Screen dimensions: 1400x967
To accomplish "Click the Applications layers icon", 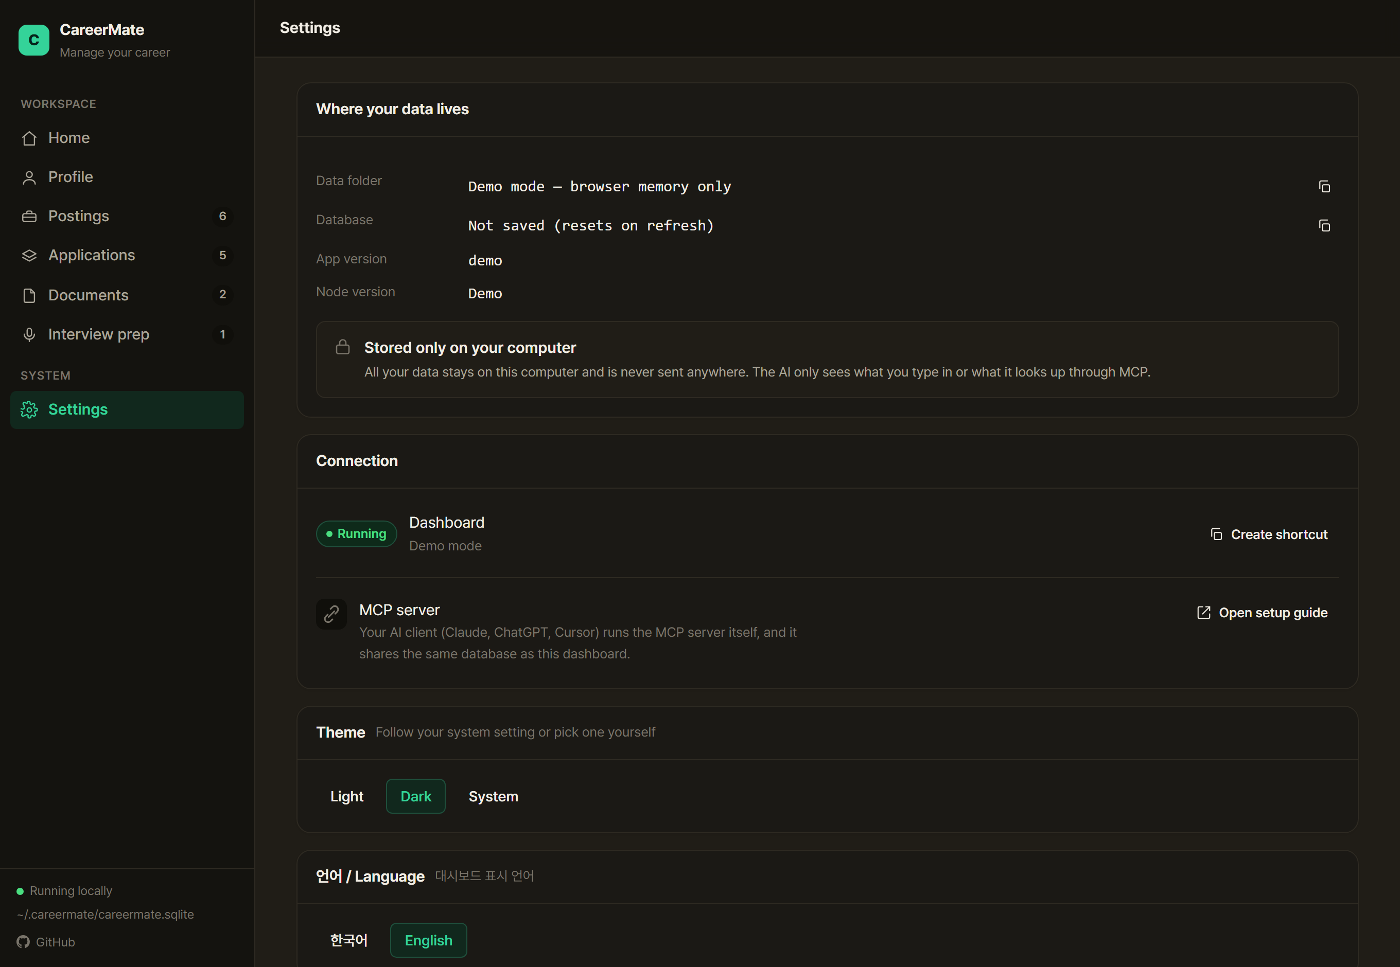I will 29,256.
